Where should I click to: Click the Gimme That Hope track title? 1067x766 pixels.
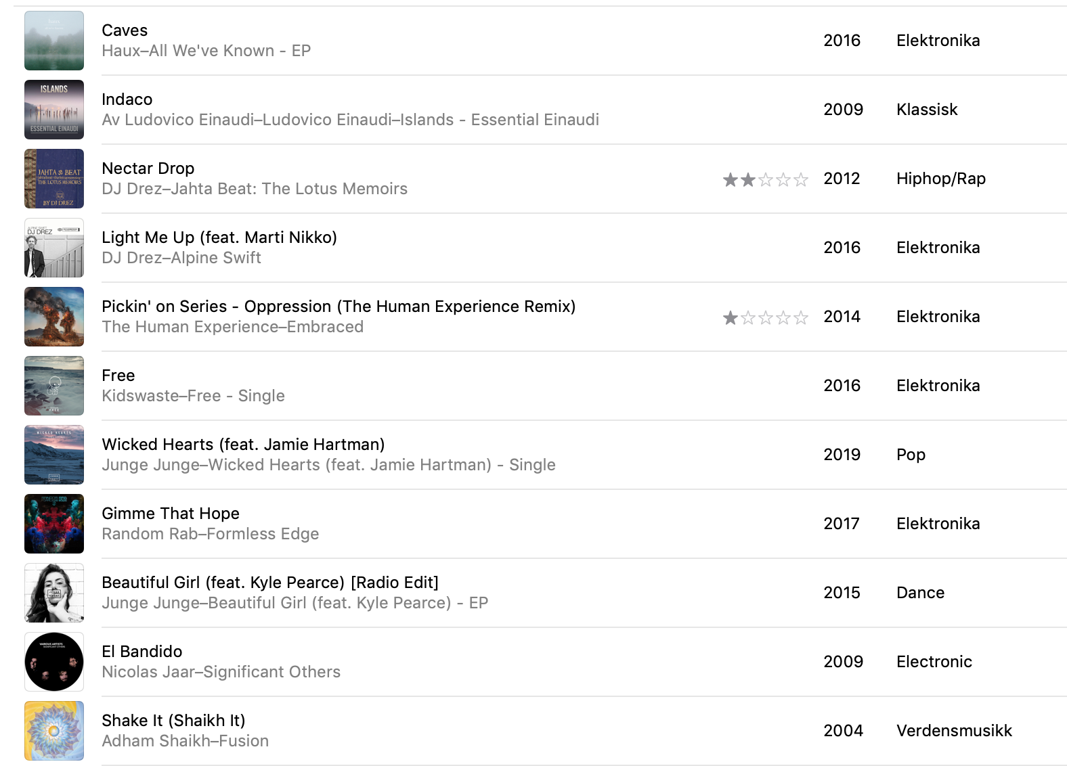171,514
